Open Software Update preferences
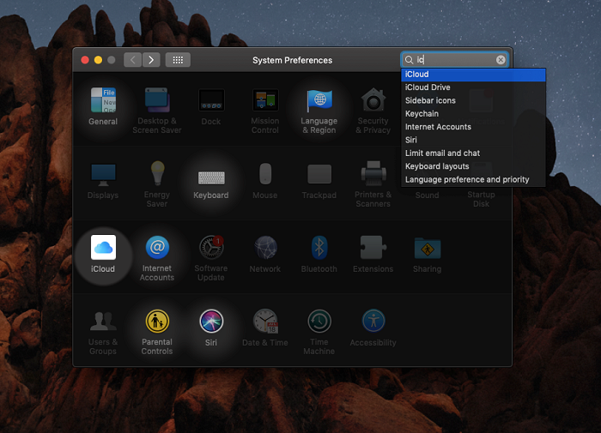This screenshot has height=433, width=601. pyautogui.click(x=211, y=249)
